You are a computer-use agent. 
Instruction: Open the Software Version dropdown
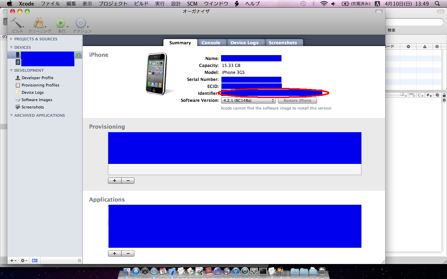[248, 100]
